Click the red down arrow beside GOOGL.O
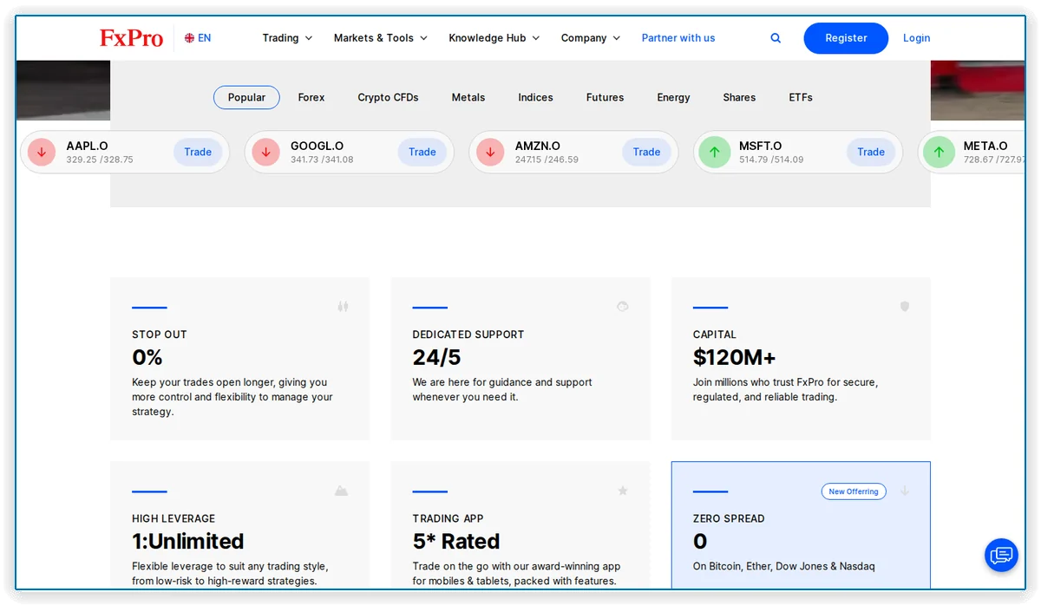Viewport: 1041px width, 605px height. click(x=266, y=152)
